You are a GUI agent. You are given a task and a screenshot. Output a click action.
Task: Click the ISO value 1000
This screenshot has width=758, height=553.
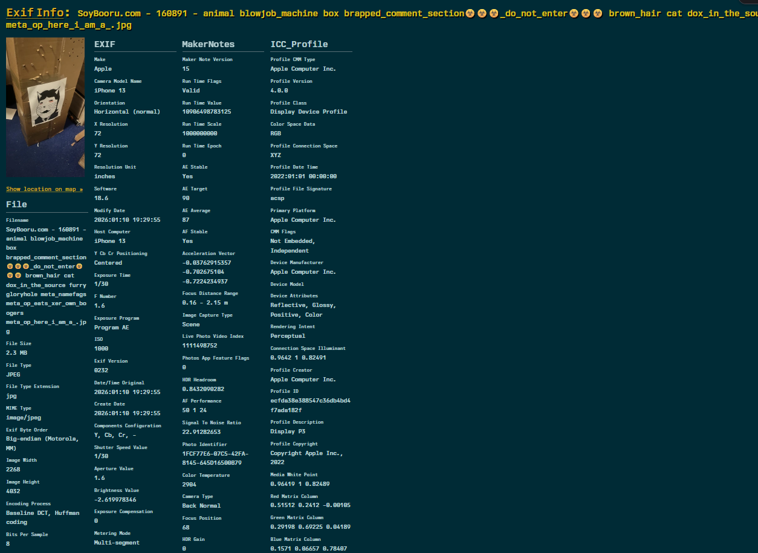pos(102,349)
